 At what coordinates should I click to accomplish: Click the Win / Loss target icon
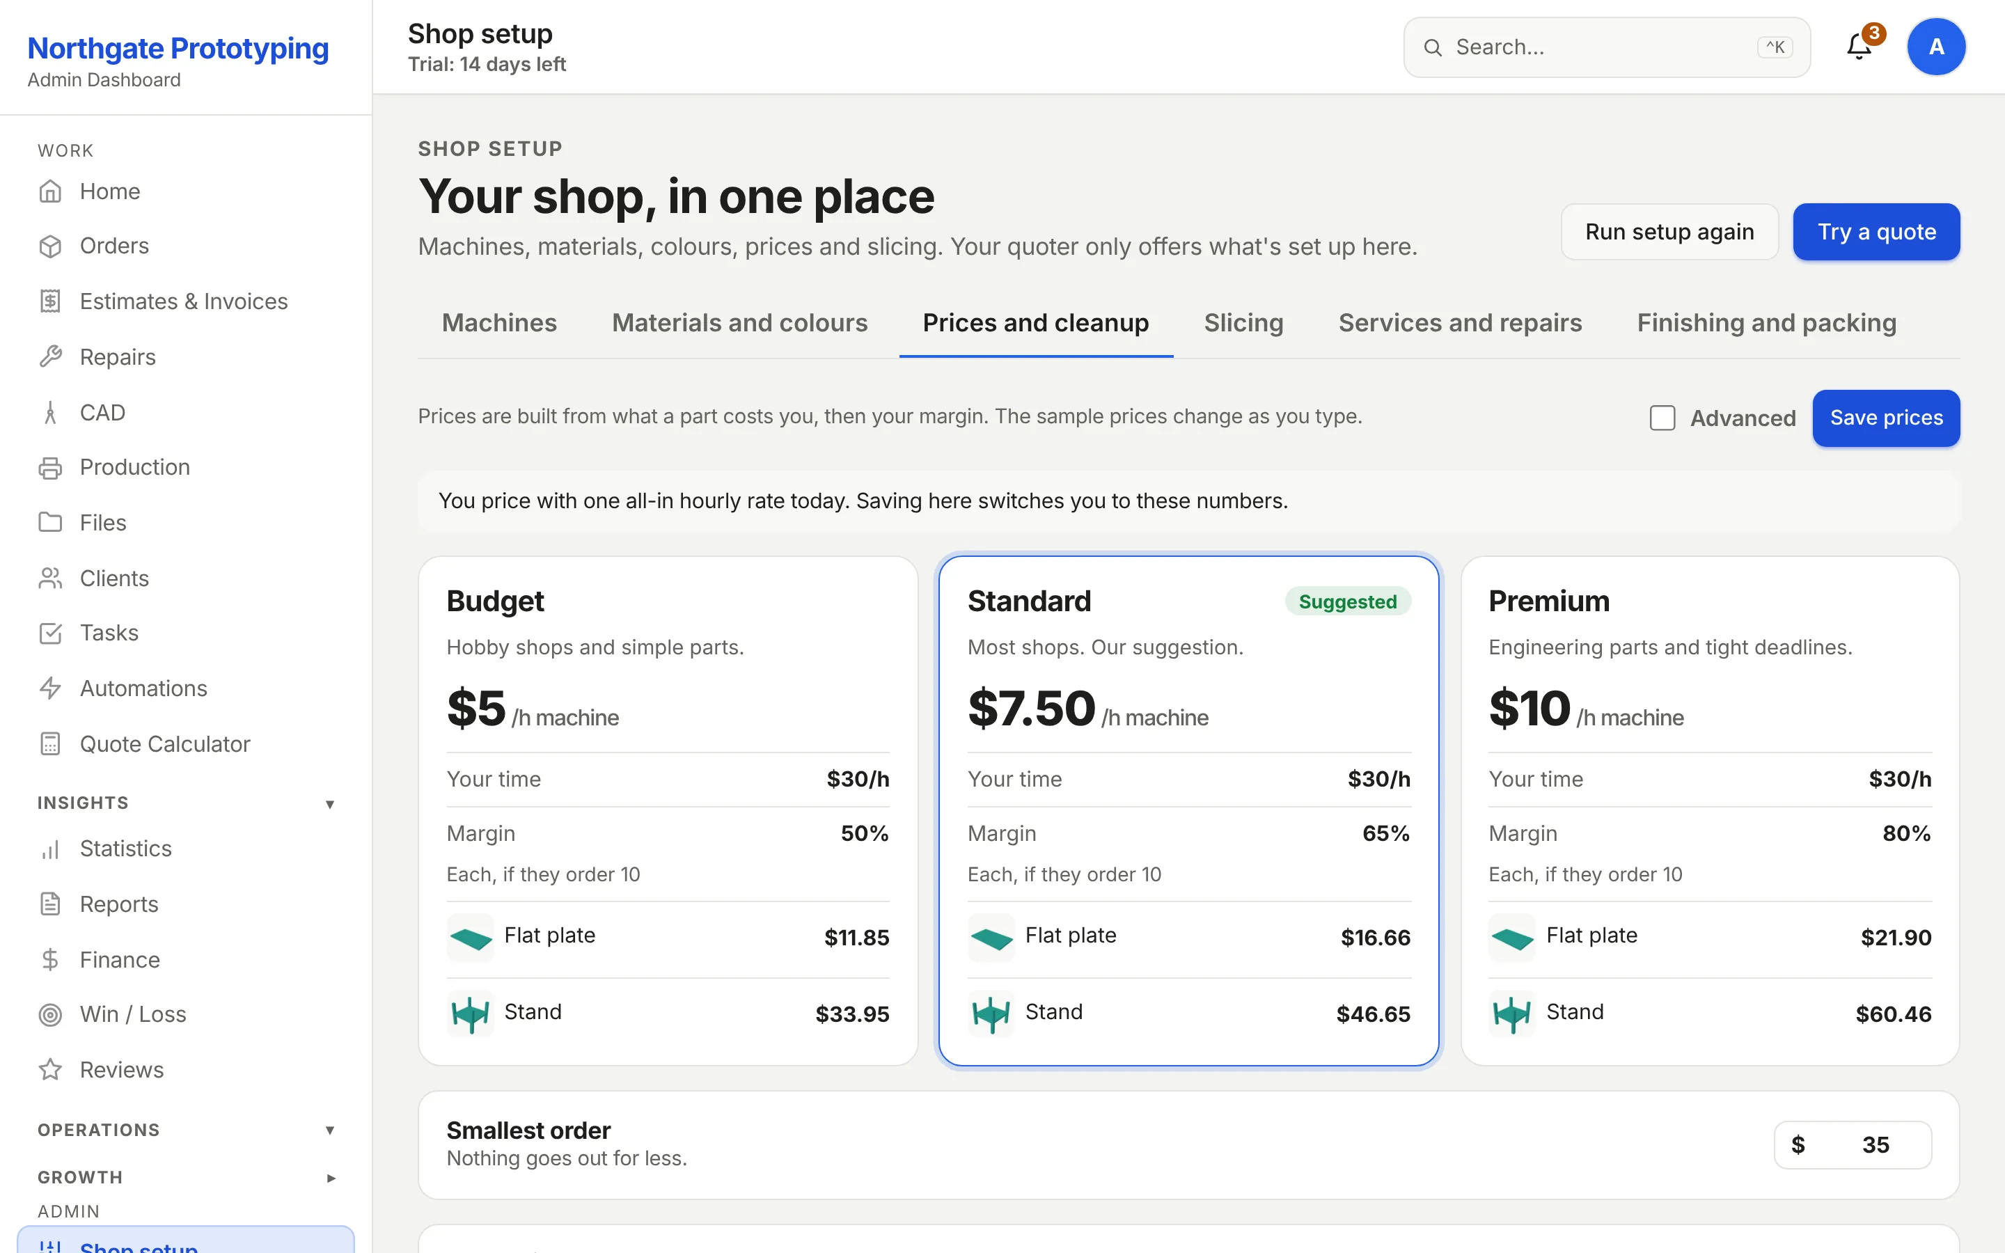pyautogui.click(x=51, y=1014)
